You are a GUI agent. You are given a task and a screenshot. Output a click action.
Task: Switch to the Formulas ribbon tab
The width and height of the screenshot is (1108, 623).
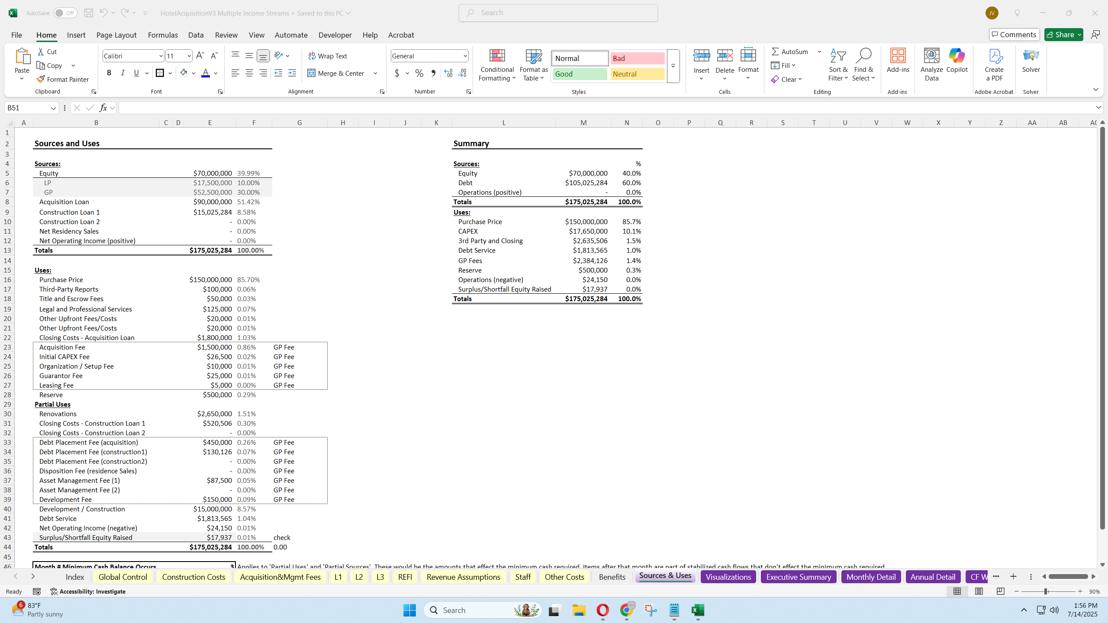click(162, 35)
